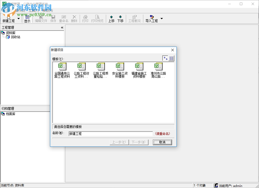
Task: Click the 当前节点: 资料库 status text
Action: [x=13, y=185]
